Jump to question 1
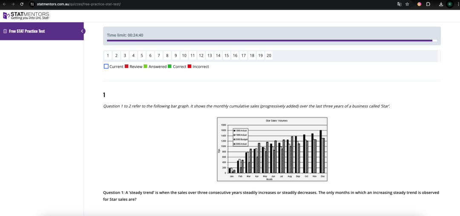Screen dimensions: 460x216 click(x=108, y=55)
